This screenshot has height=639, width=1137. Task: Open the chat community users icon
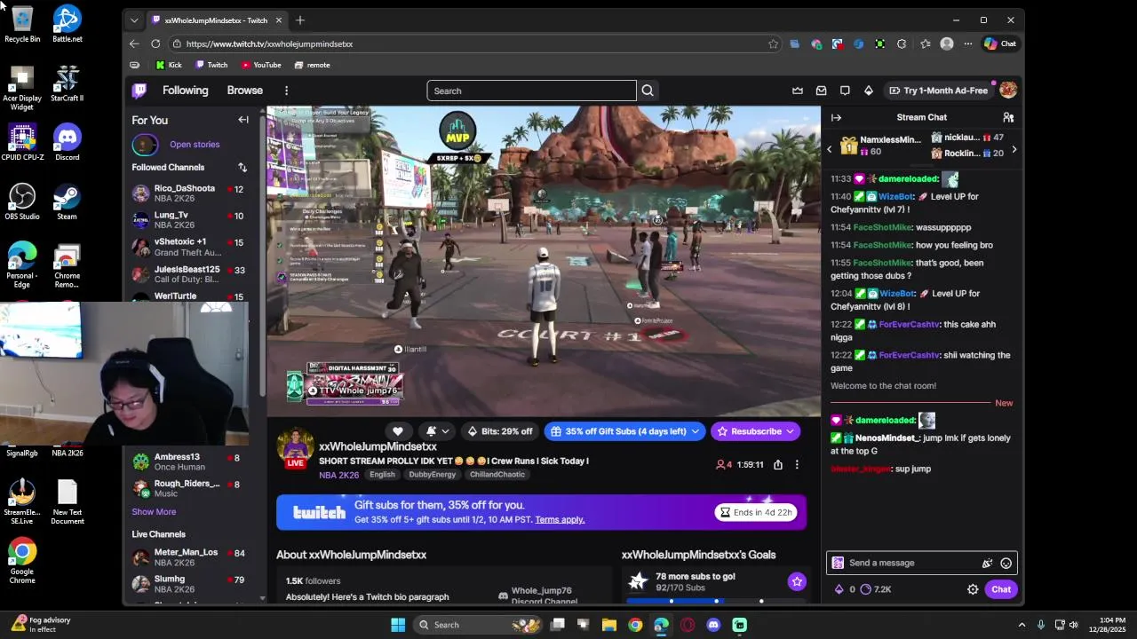(1008, 117)
